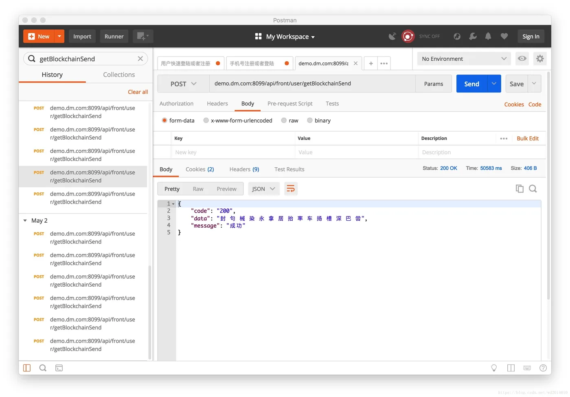Image resolution: width=570 pixels, height=397 pixels.
Task: Open the Save button dropdown arrow
Action: 534,83
